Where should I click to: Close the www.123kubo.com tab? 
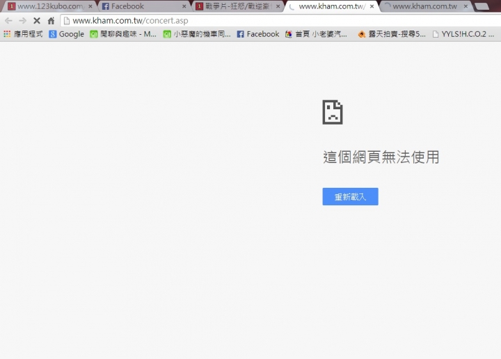90,6
